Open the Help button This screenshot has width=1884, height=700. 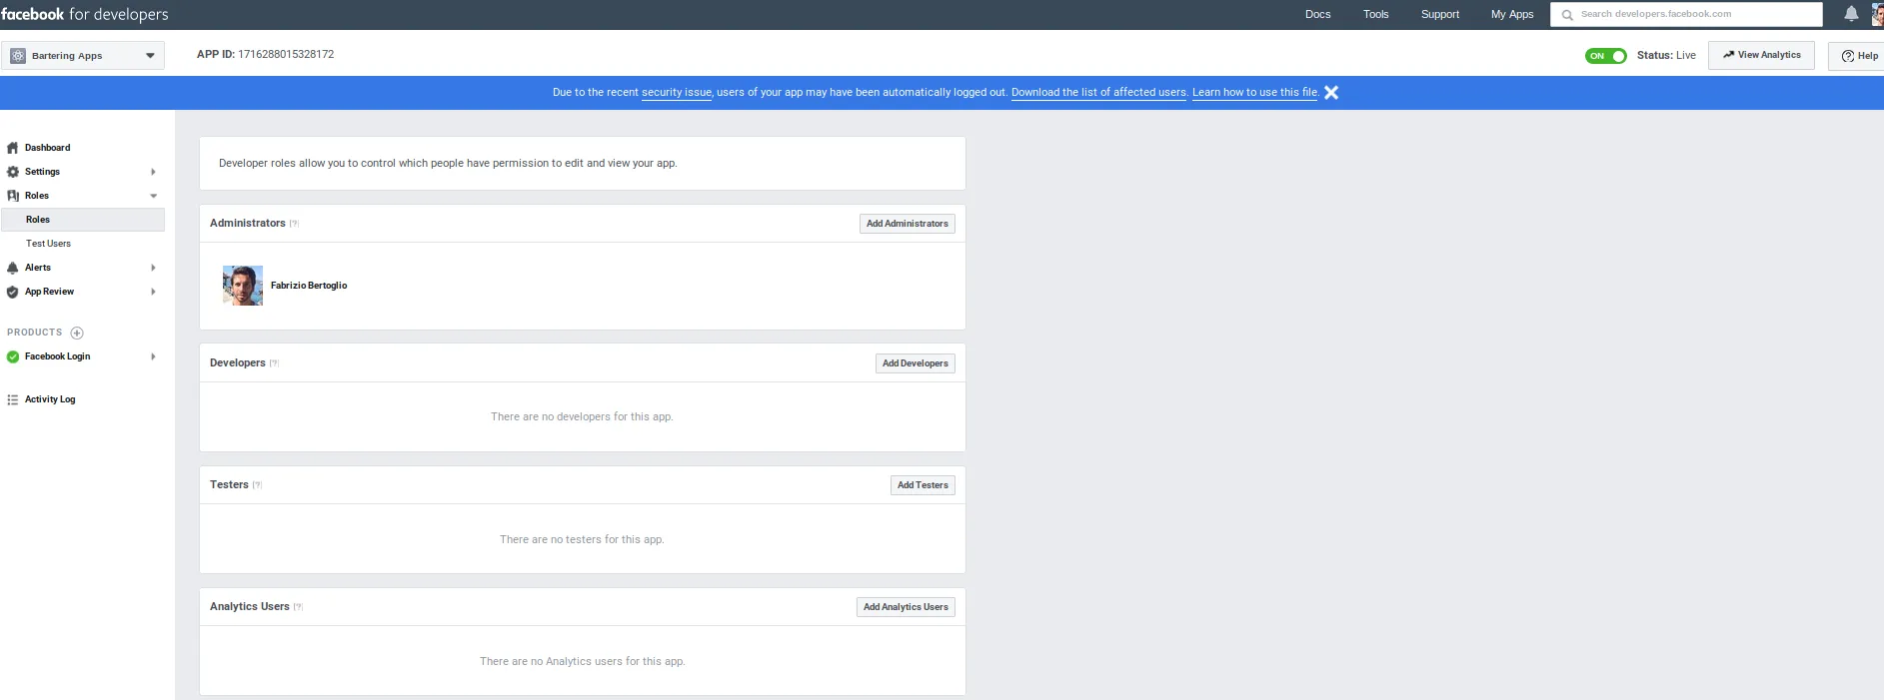pyautogui.click(x=1857, y=56)
